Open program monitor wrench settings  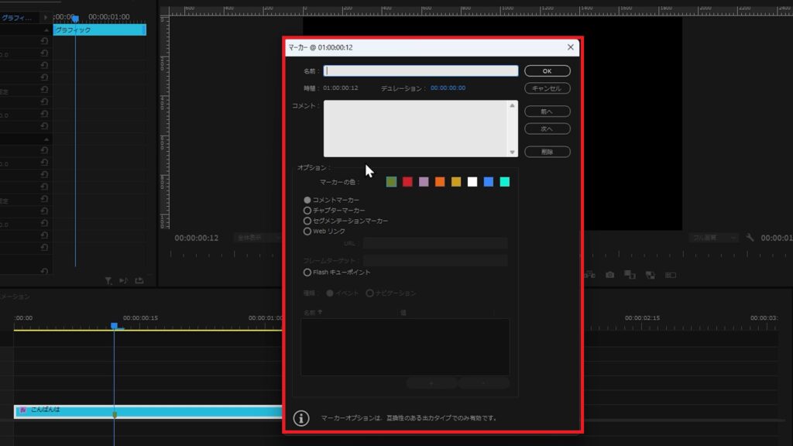[750, 238]
